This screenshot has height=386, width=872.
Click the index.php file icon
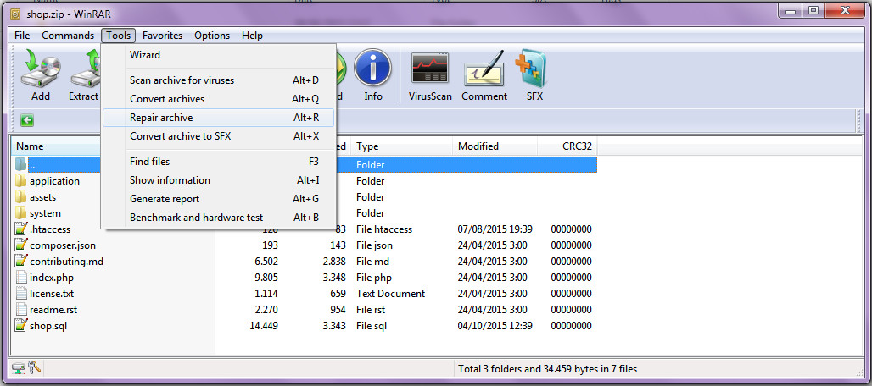(21, 278)
